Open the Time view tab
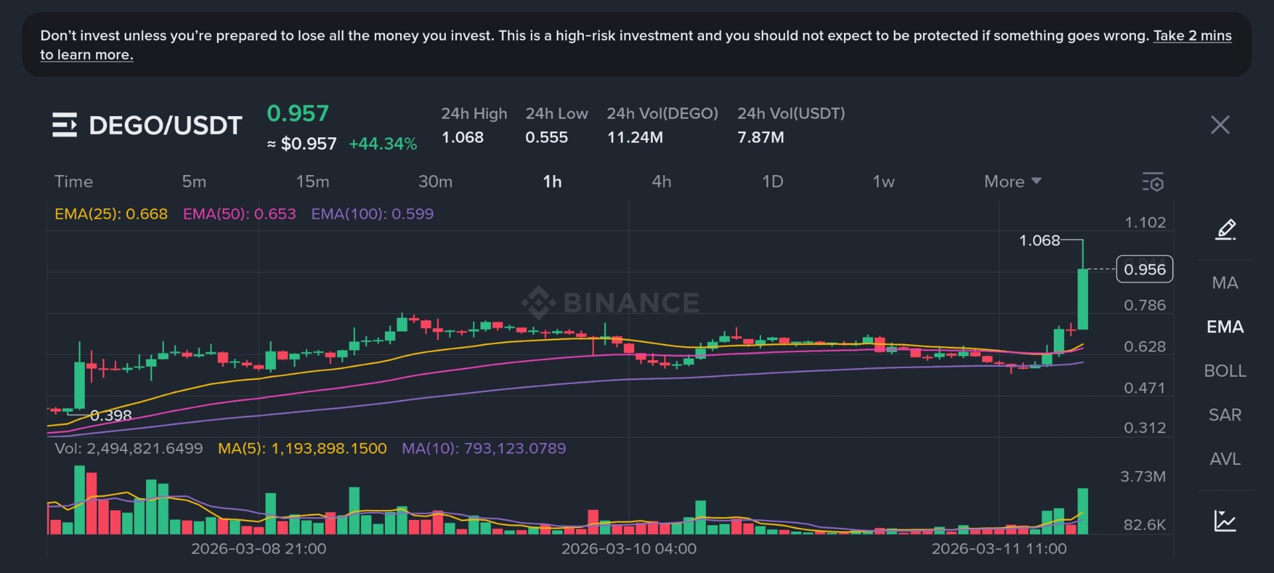Image resolution: width=1274 pixels, height=573 pixels. click(74, 181)
